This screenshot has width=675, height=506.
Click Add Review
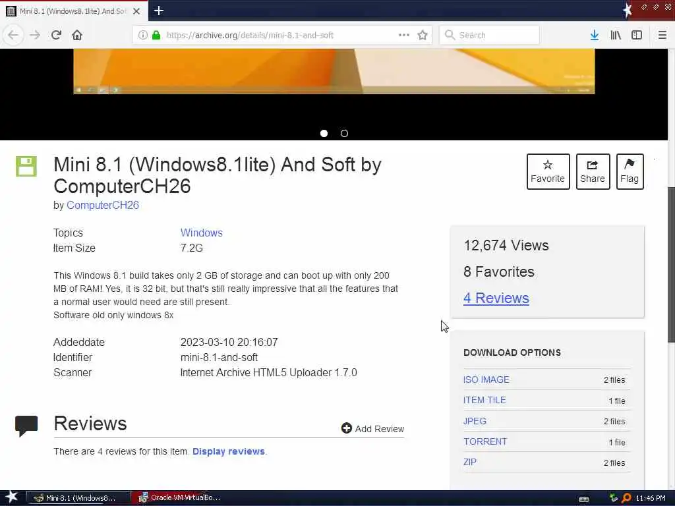click(x=372, y=428)
